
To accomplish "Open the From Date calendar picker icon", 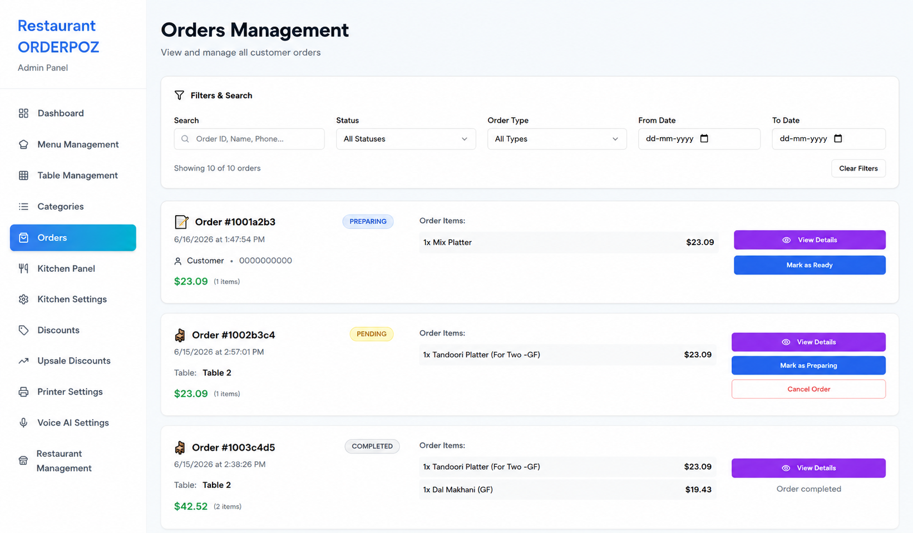I will pyautogui.click(x=704, y=138).
